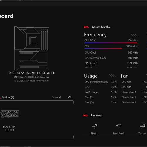Viewport: 147px width, 147px height.
Task: Expand the Frequency panel striped corner icon
Action: tap(134, 35)
